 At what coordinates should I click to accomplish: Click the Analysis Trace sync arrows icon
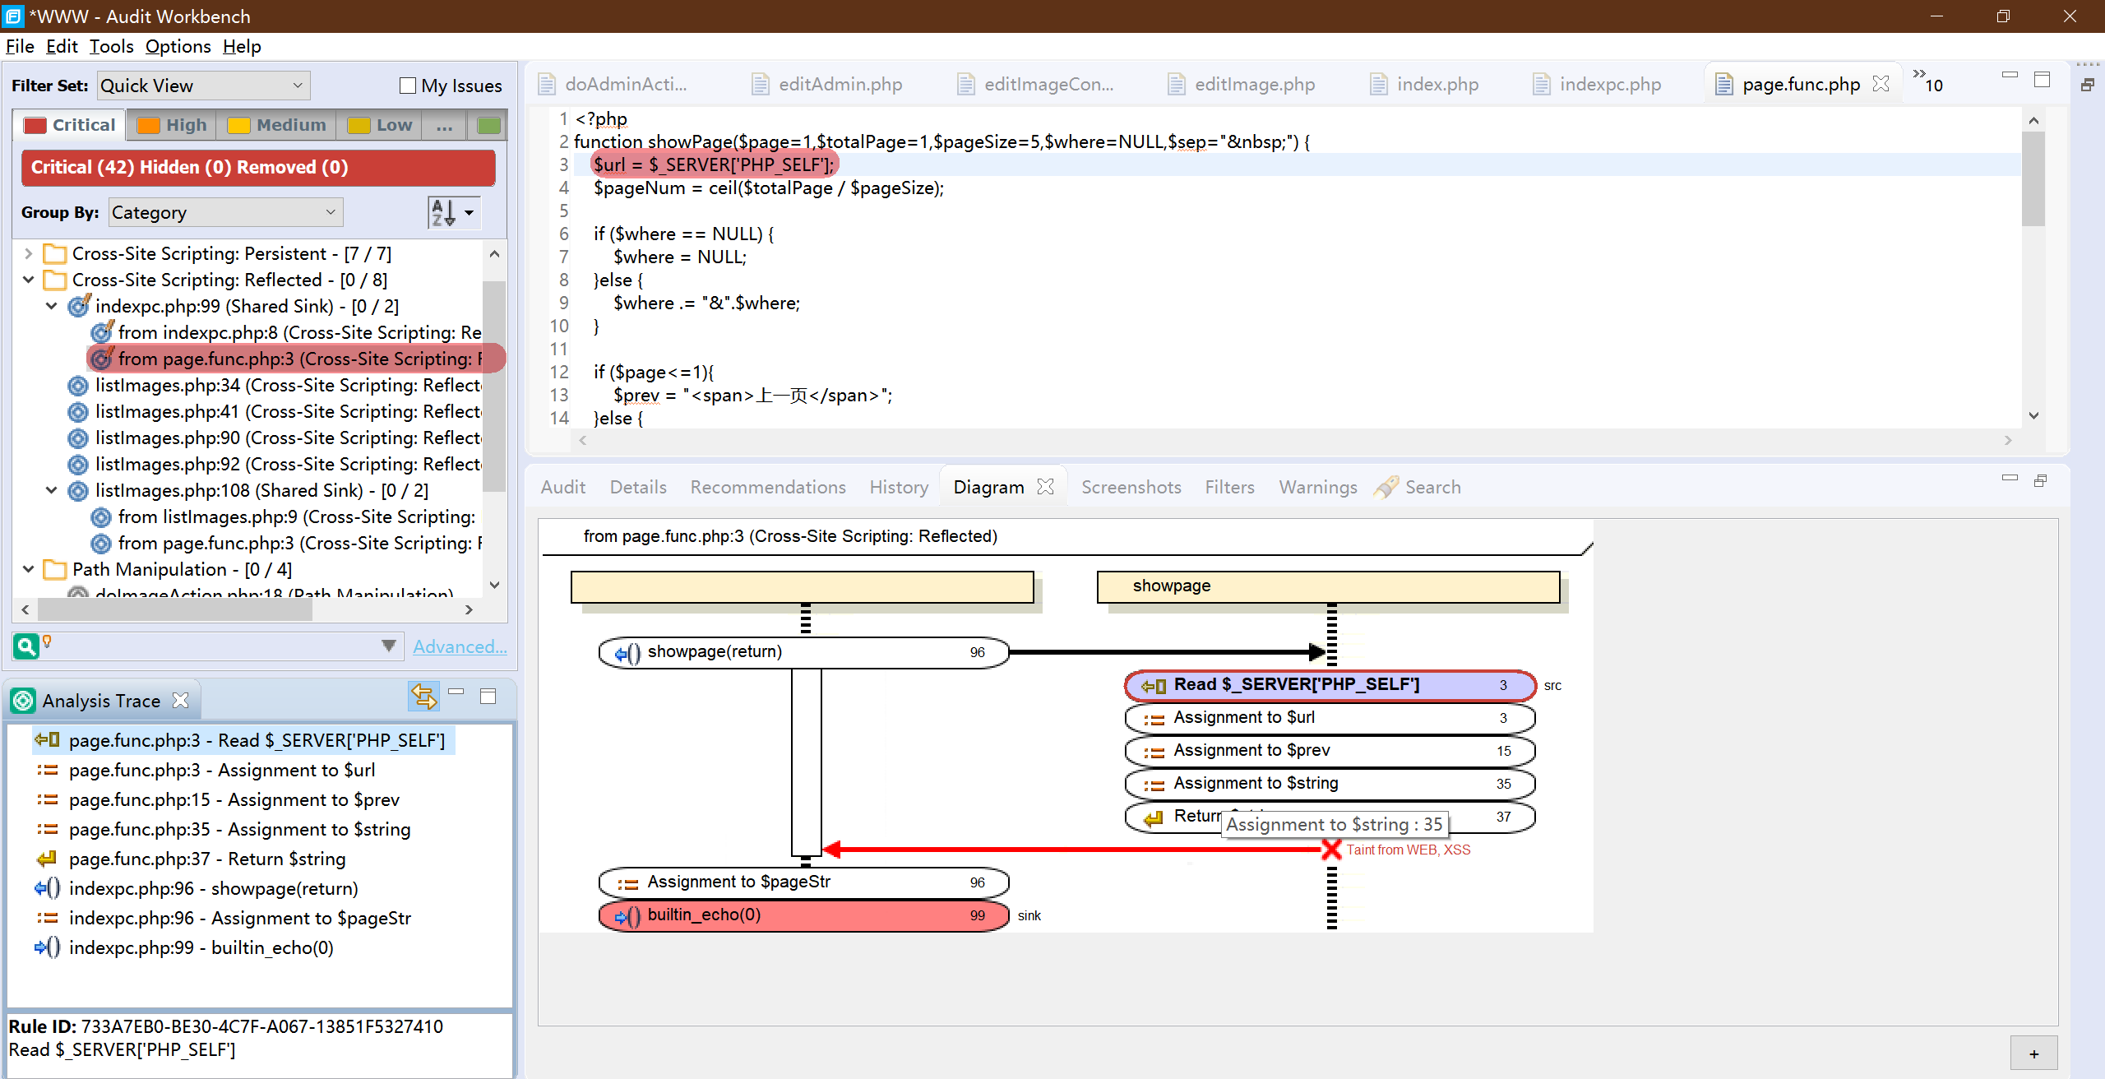tap(423, 697)
